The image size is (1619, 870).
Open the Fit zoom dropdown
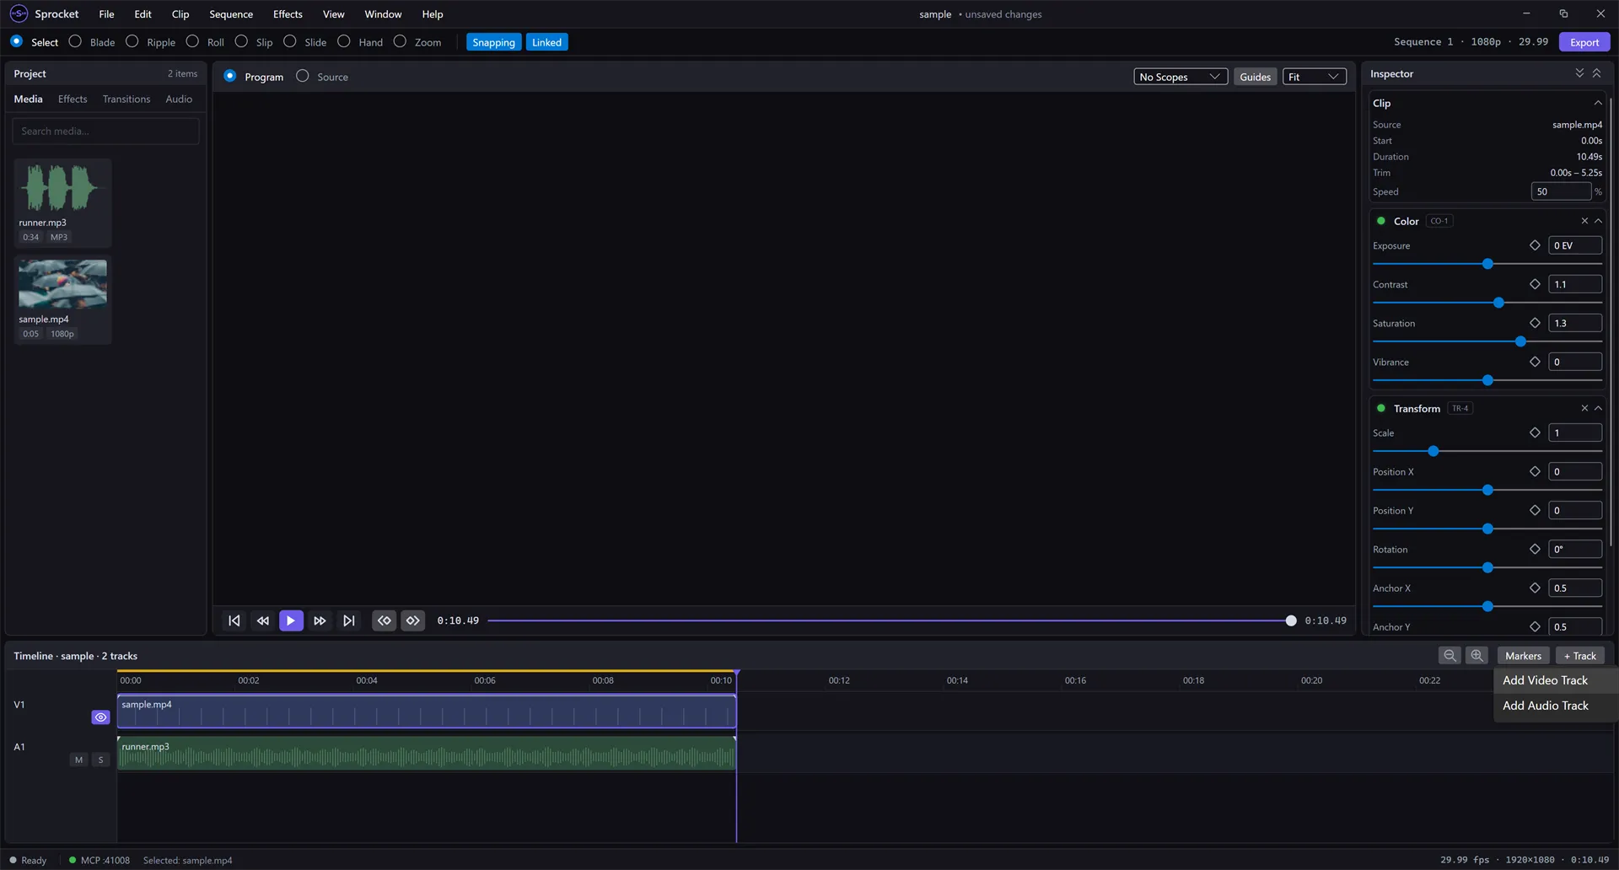[1314, 77]
